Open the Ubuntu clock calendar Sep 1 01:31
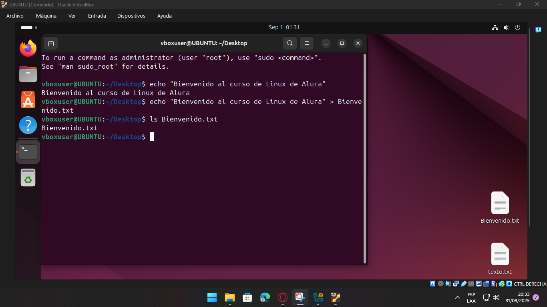The image size is (547, 307). 284,27
